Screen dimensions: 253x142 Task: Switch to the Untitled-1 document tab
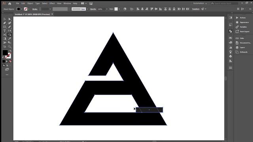[32, 14]
